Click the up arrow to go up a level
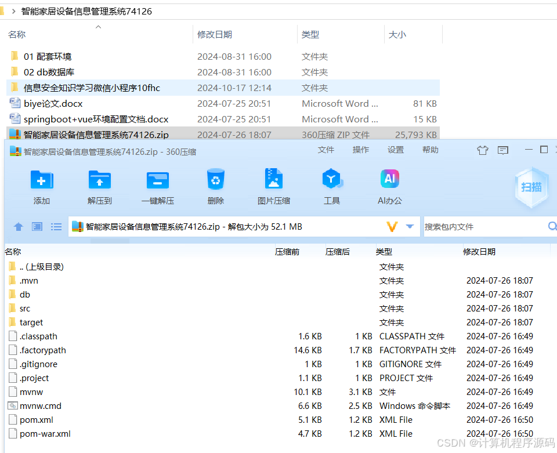Viewport: 557px width, 453px height. click(18, 227)
